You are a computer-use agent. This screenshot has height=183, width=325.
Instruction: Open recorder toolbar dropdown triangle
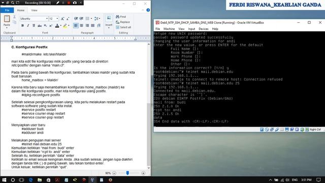[3, 3]
